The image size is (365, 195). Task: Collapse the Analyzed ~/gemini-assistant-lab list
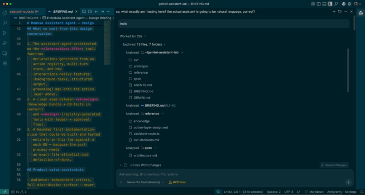pyautogui.click(x=154, y=52)
